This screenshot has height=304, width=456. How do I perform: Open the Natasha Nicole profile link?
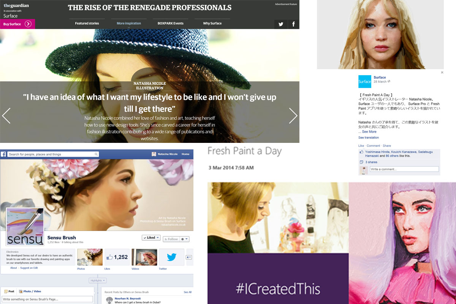(167, 154)
